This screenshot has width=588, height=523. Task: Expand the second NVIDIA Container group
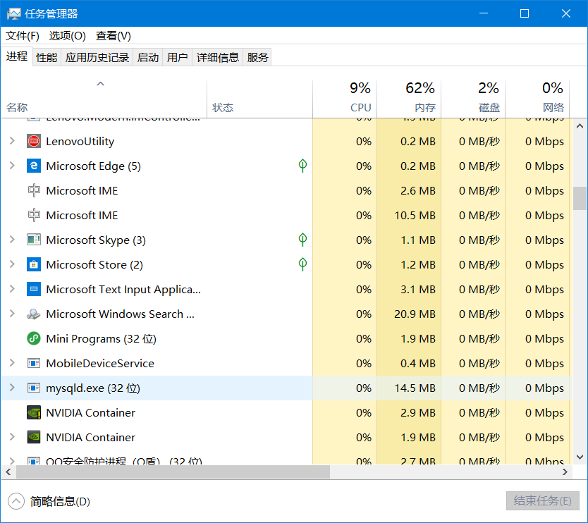[12, 437]
